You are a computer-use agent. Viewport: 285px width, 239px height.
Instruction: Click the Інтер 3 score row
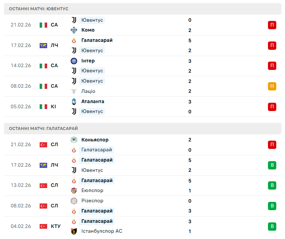coord(131,61)
